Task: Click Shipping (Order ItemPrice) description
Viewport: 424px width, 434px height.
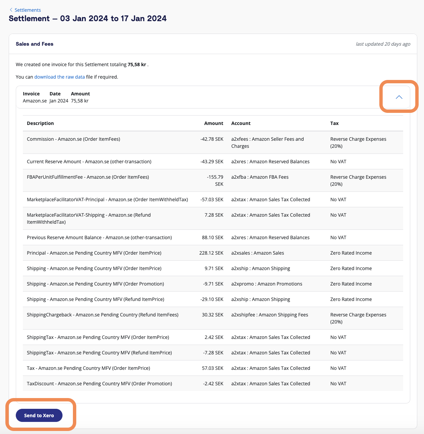Action: click(x=94, y=268)
